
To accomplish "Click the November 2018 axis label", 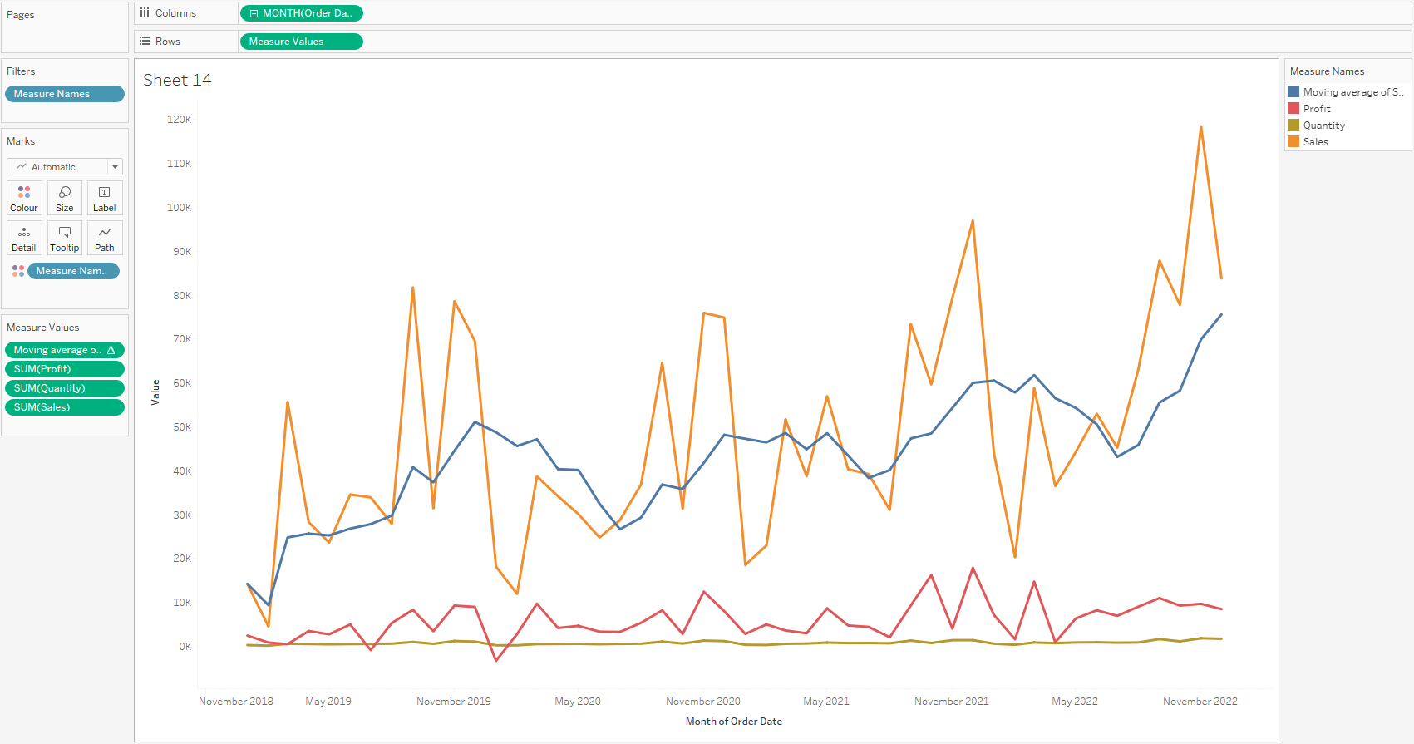I will click(236, 702).
